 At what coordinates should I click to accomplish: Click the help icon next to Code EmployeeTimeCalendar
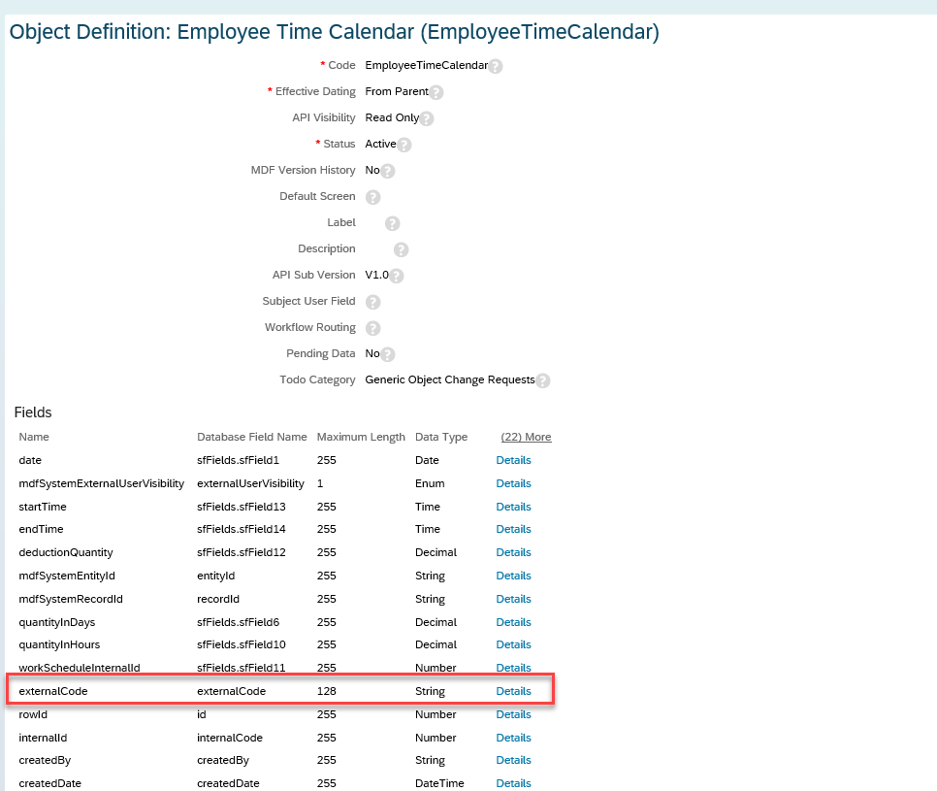coord(496,66)
